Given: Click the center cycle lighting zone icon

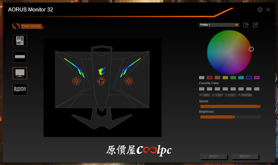Looking at the screenshot, I should (101, 81).
